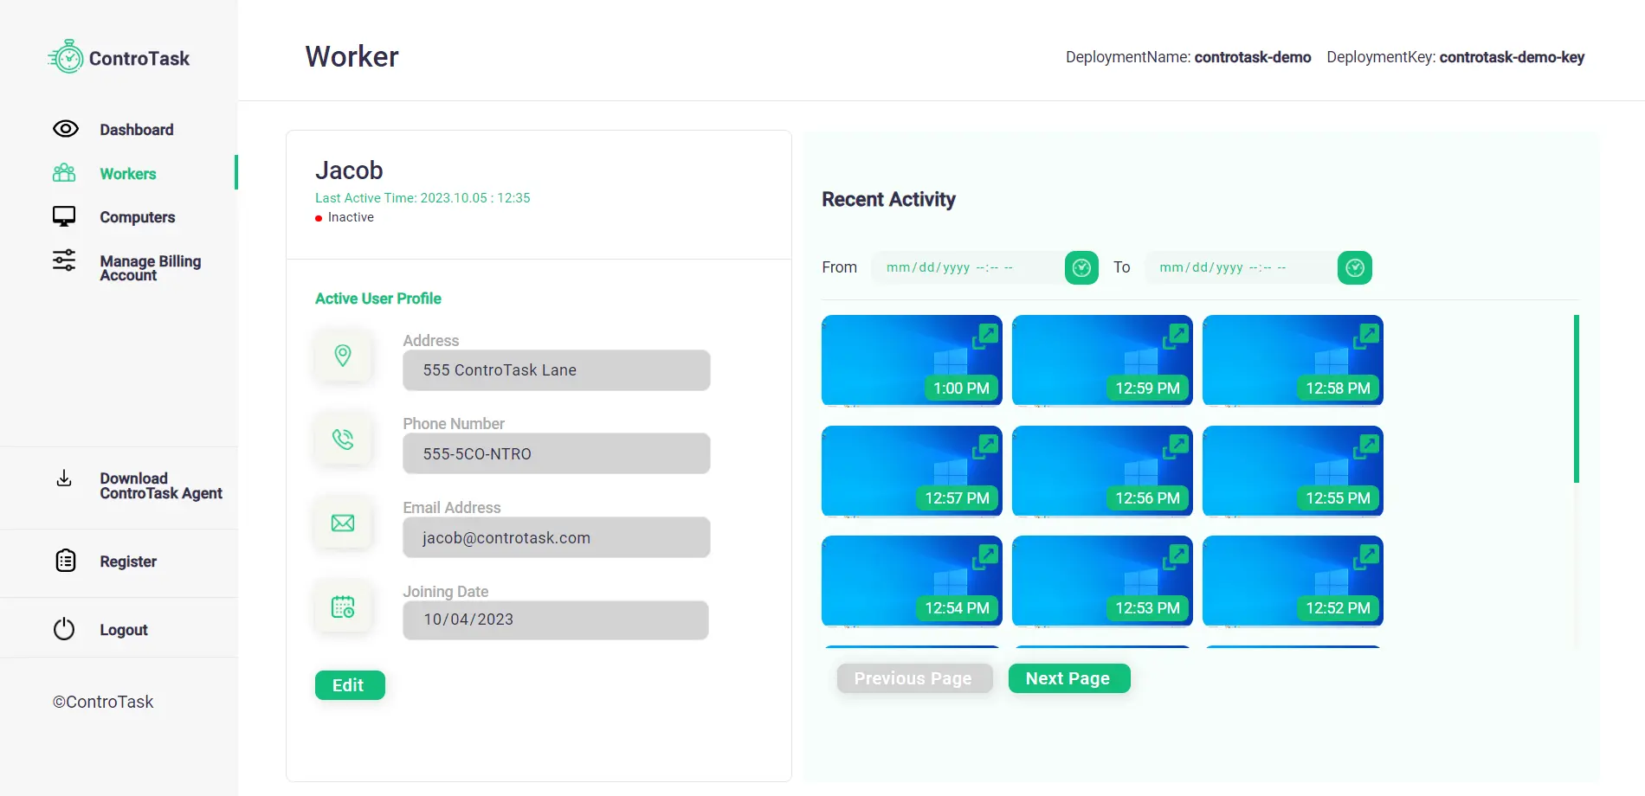This screenshot has width=1645, height=796.
Task: Click the Previous Page button
Action: coord(913,678)
